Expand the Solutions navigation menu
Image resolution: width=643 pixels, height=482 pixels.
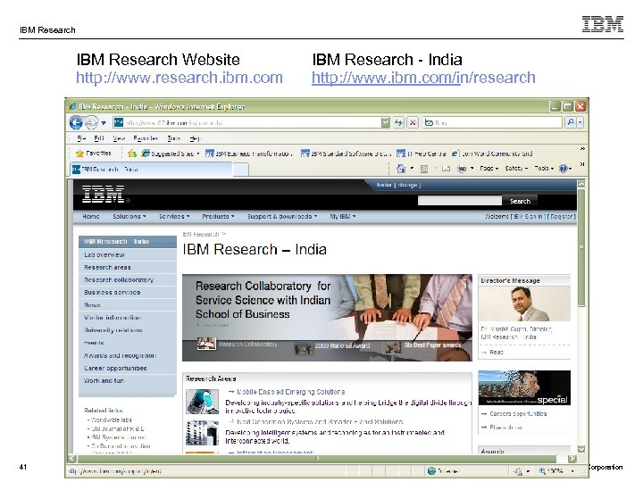pyautogui.click(x=129, y=216)
